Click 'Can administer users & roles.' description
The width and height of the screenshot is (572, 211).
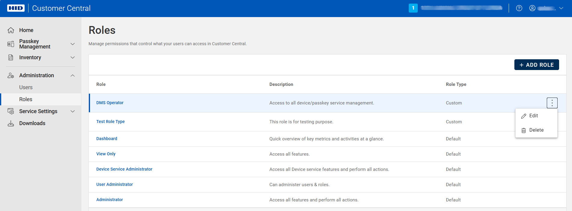coord(300,185)
